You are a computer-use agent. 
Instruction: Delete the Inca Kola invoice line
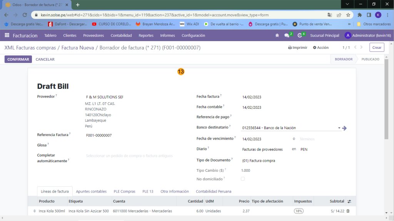click(348, 211)
